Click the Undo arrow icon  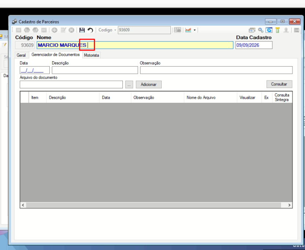pyautogui.click(x=90, y=30)
